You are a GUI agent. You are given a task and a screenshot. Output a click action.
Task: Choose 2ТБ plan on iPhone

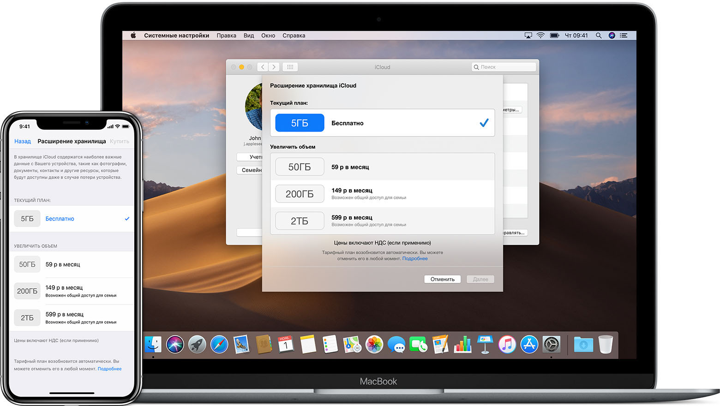[72, 318]
